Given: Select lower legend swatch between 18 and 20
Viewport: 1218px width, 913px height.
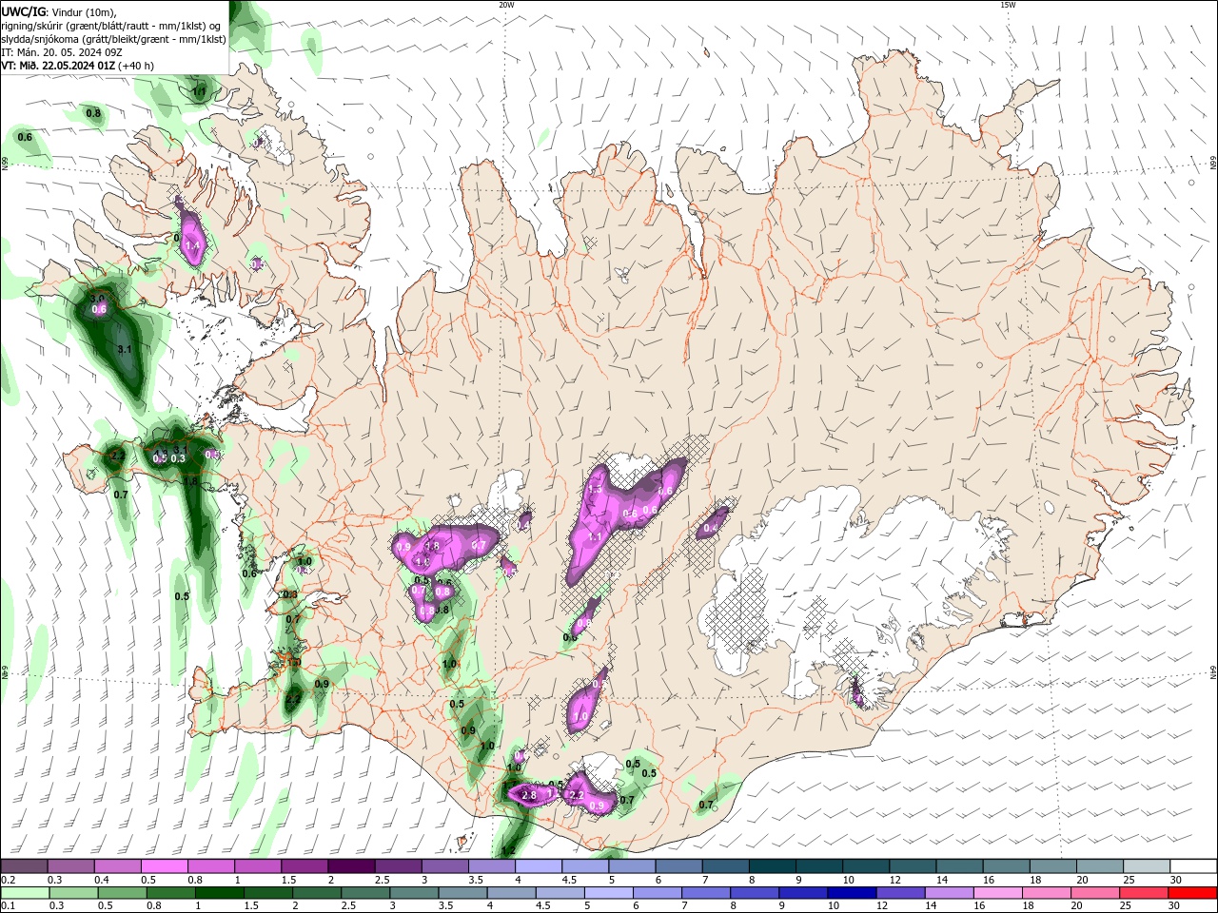Looking at the screenshot, I should click(x=1047, y=893).
